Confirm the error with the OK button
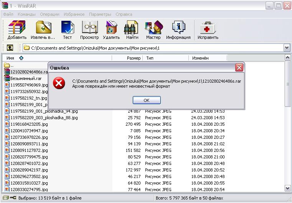Viewport: 292px width, 203px height. (x=147, y=100)
